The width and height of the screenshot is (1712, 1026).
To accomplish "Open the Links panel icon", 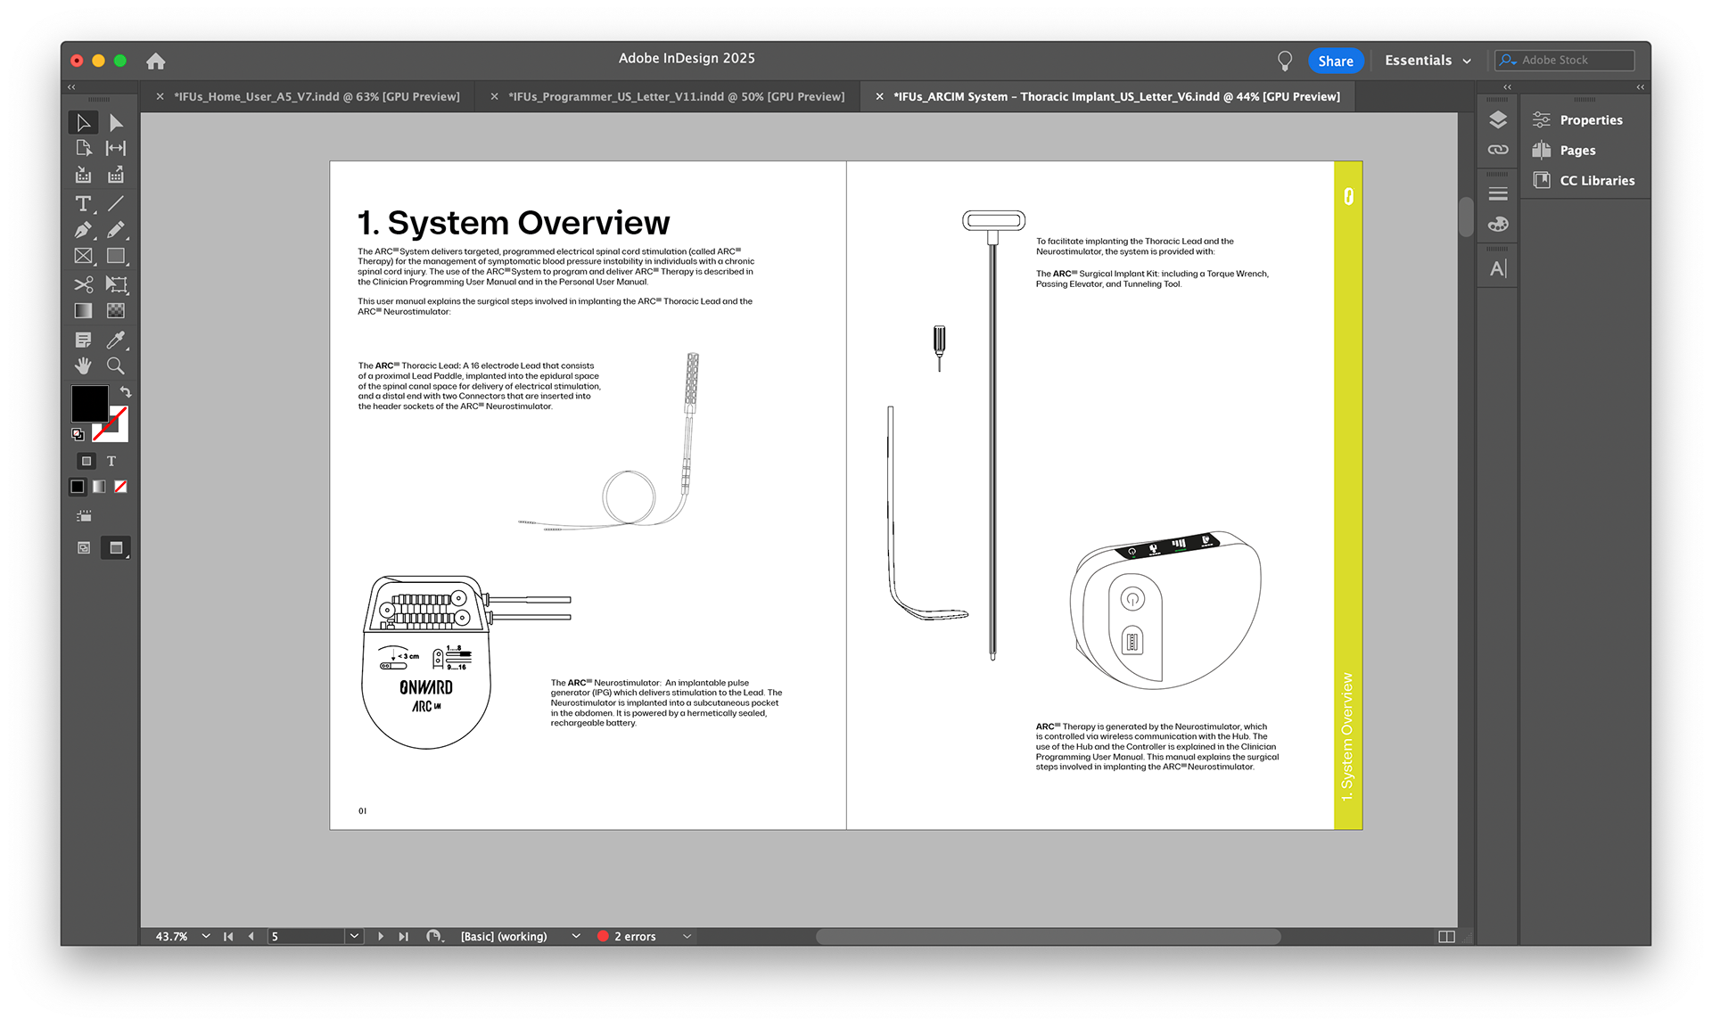I will click(x=1498, y=150).
